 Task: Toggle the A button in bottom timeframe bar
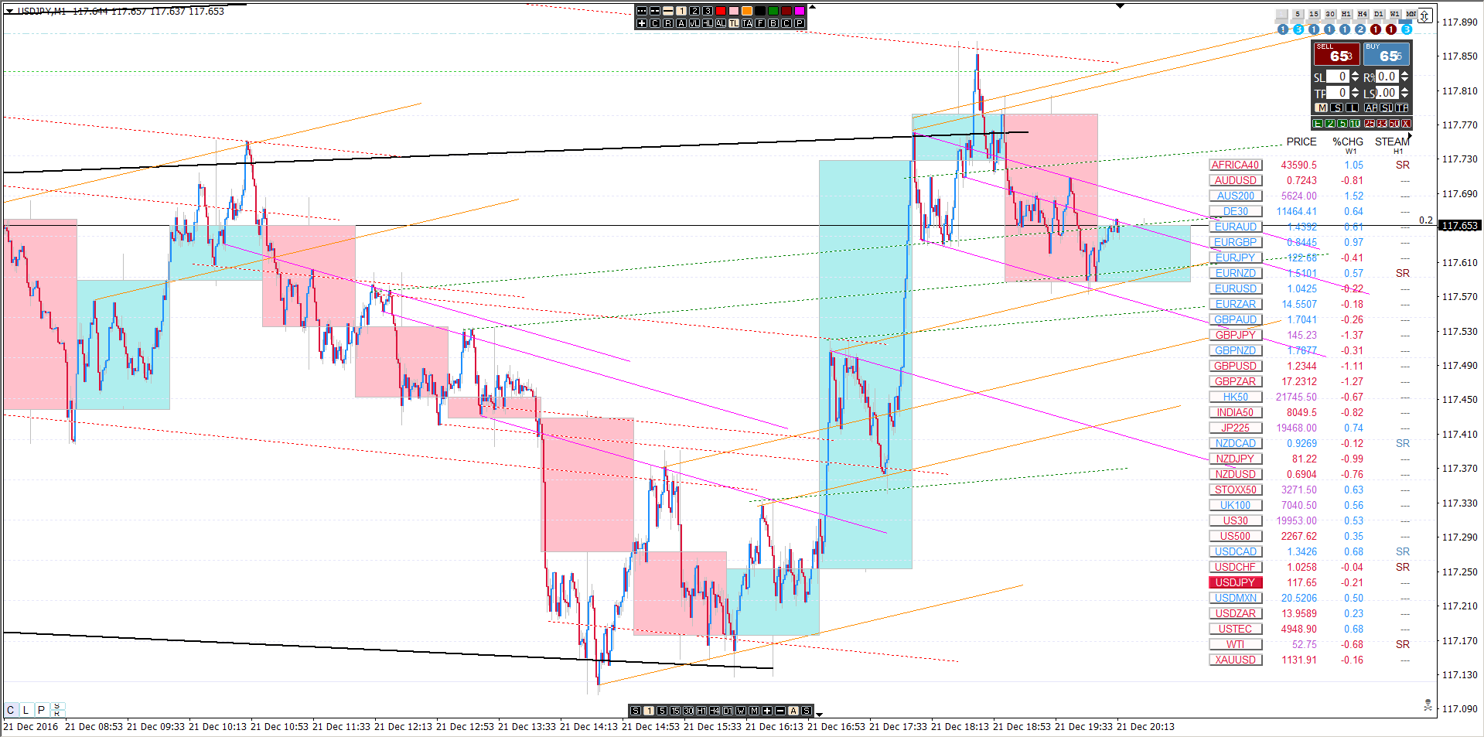click(x=793, y=711)
